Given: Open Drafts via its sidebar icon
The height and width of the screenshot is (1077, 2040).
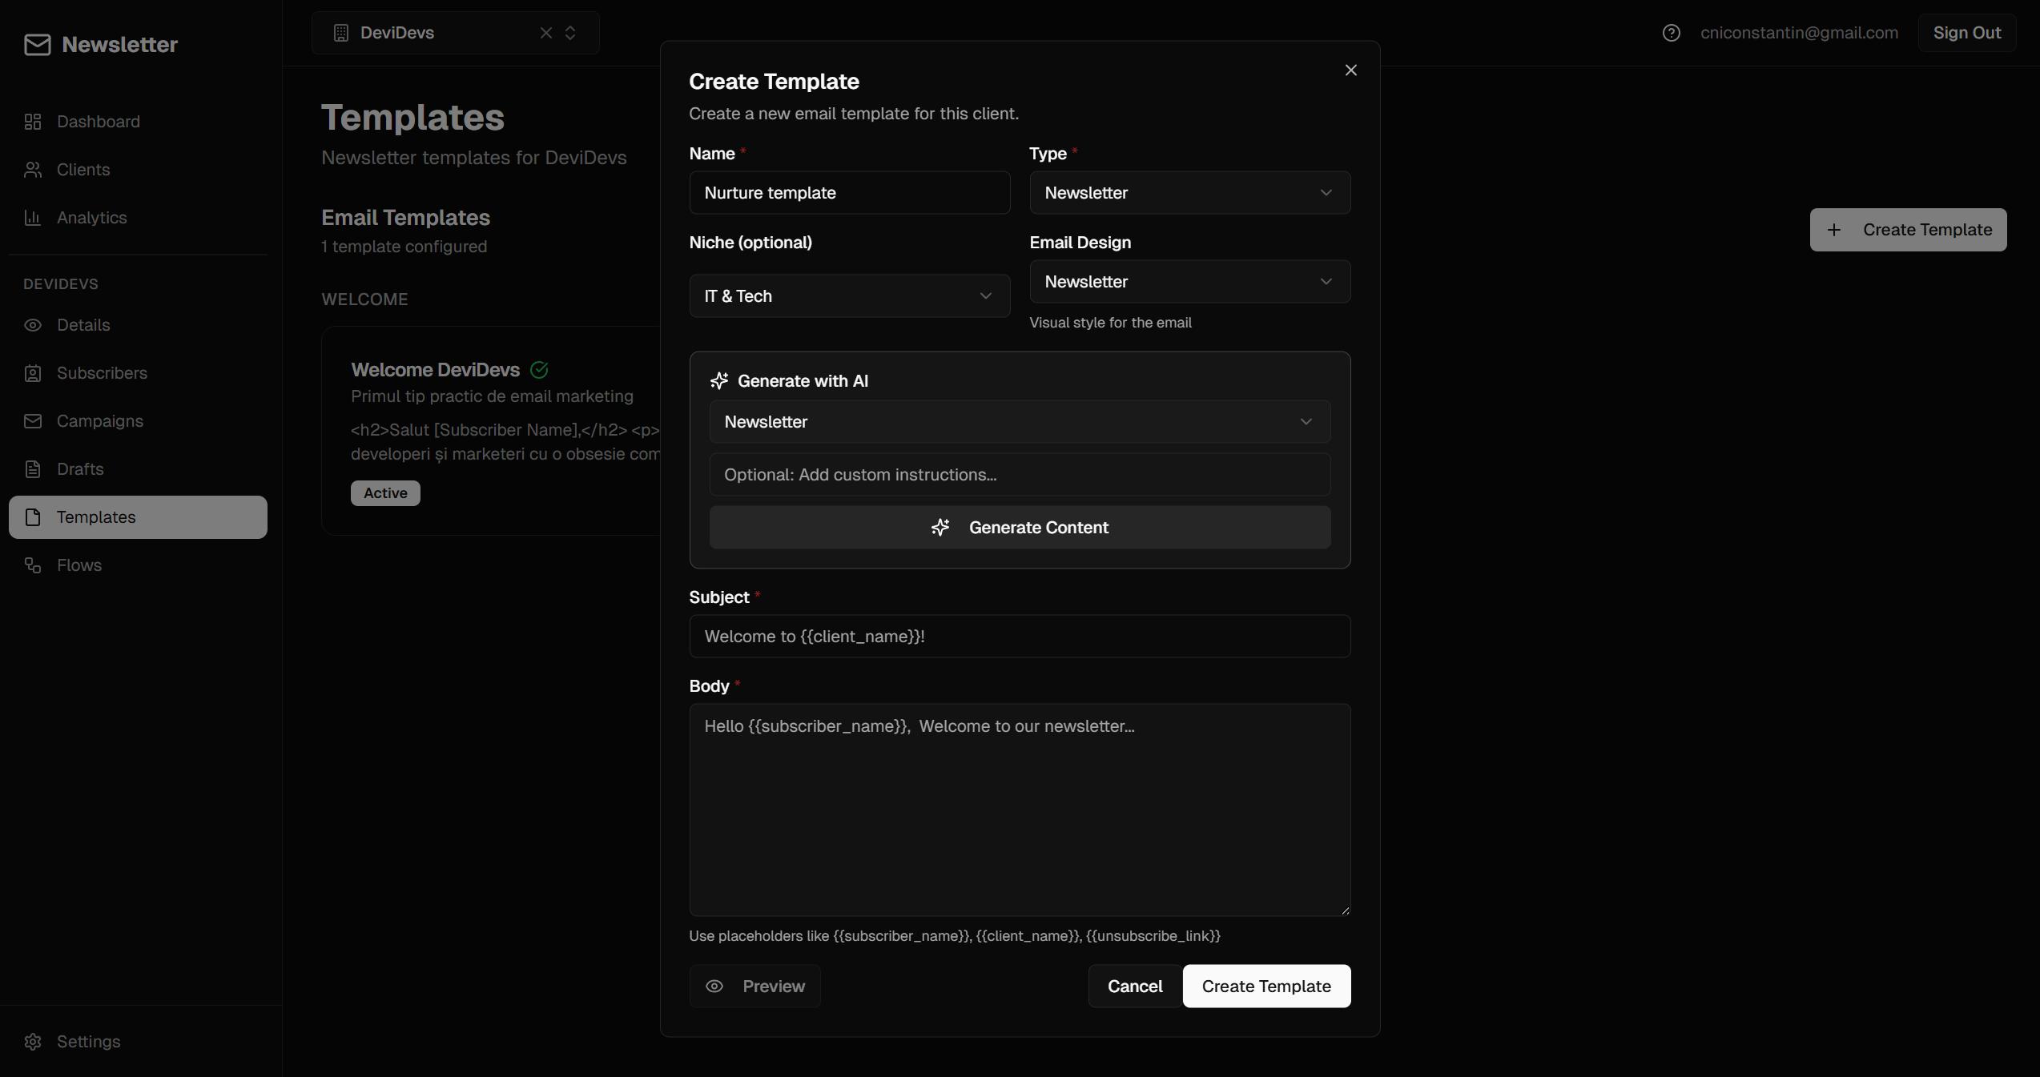Looking at the screenshot, I should click(x=33, y=469).
